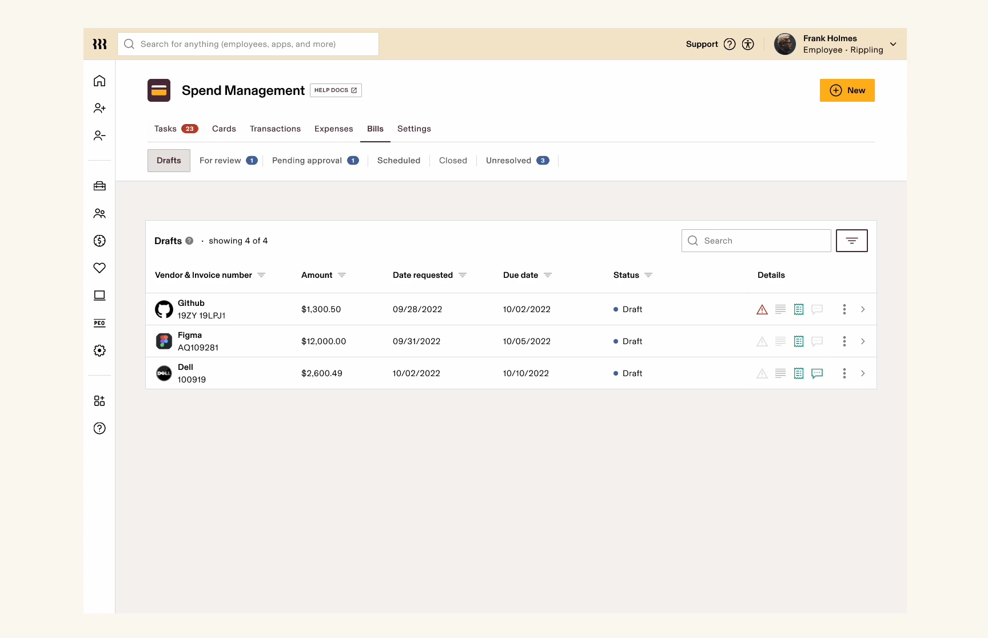Switch to the Expenses tab
Screen dimensions: 988x638
tap(334, 129)
